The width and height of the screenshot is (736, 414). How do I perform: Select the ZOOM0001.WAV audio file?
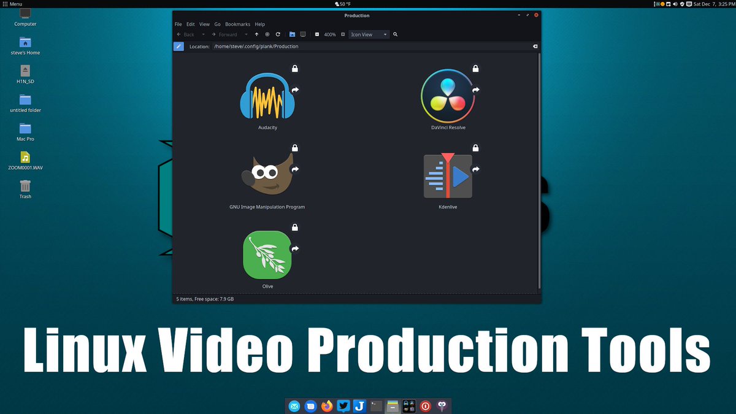[25, 161]
